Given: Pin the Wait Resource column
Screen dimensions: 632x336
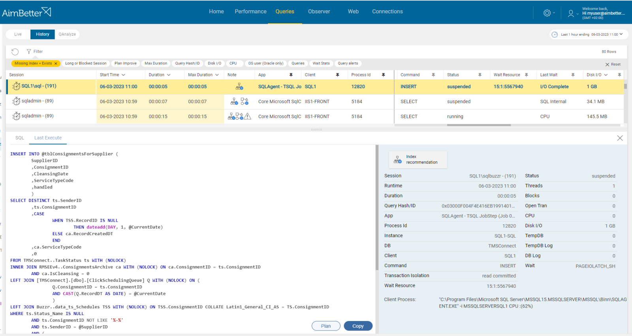Looking at the screenshot, I should tap(527, 75).
